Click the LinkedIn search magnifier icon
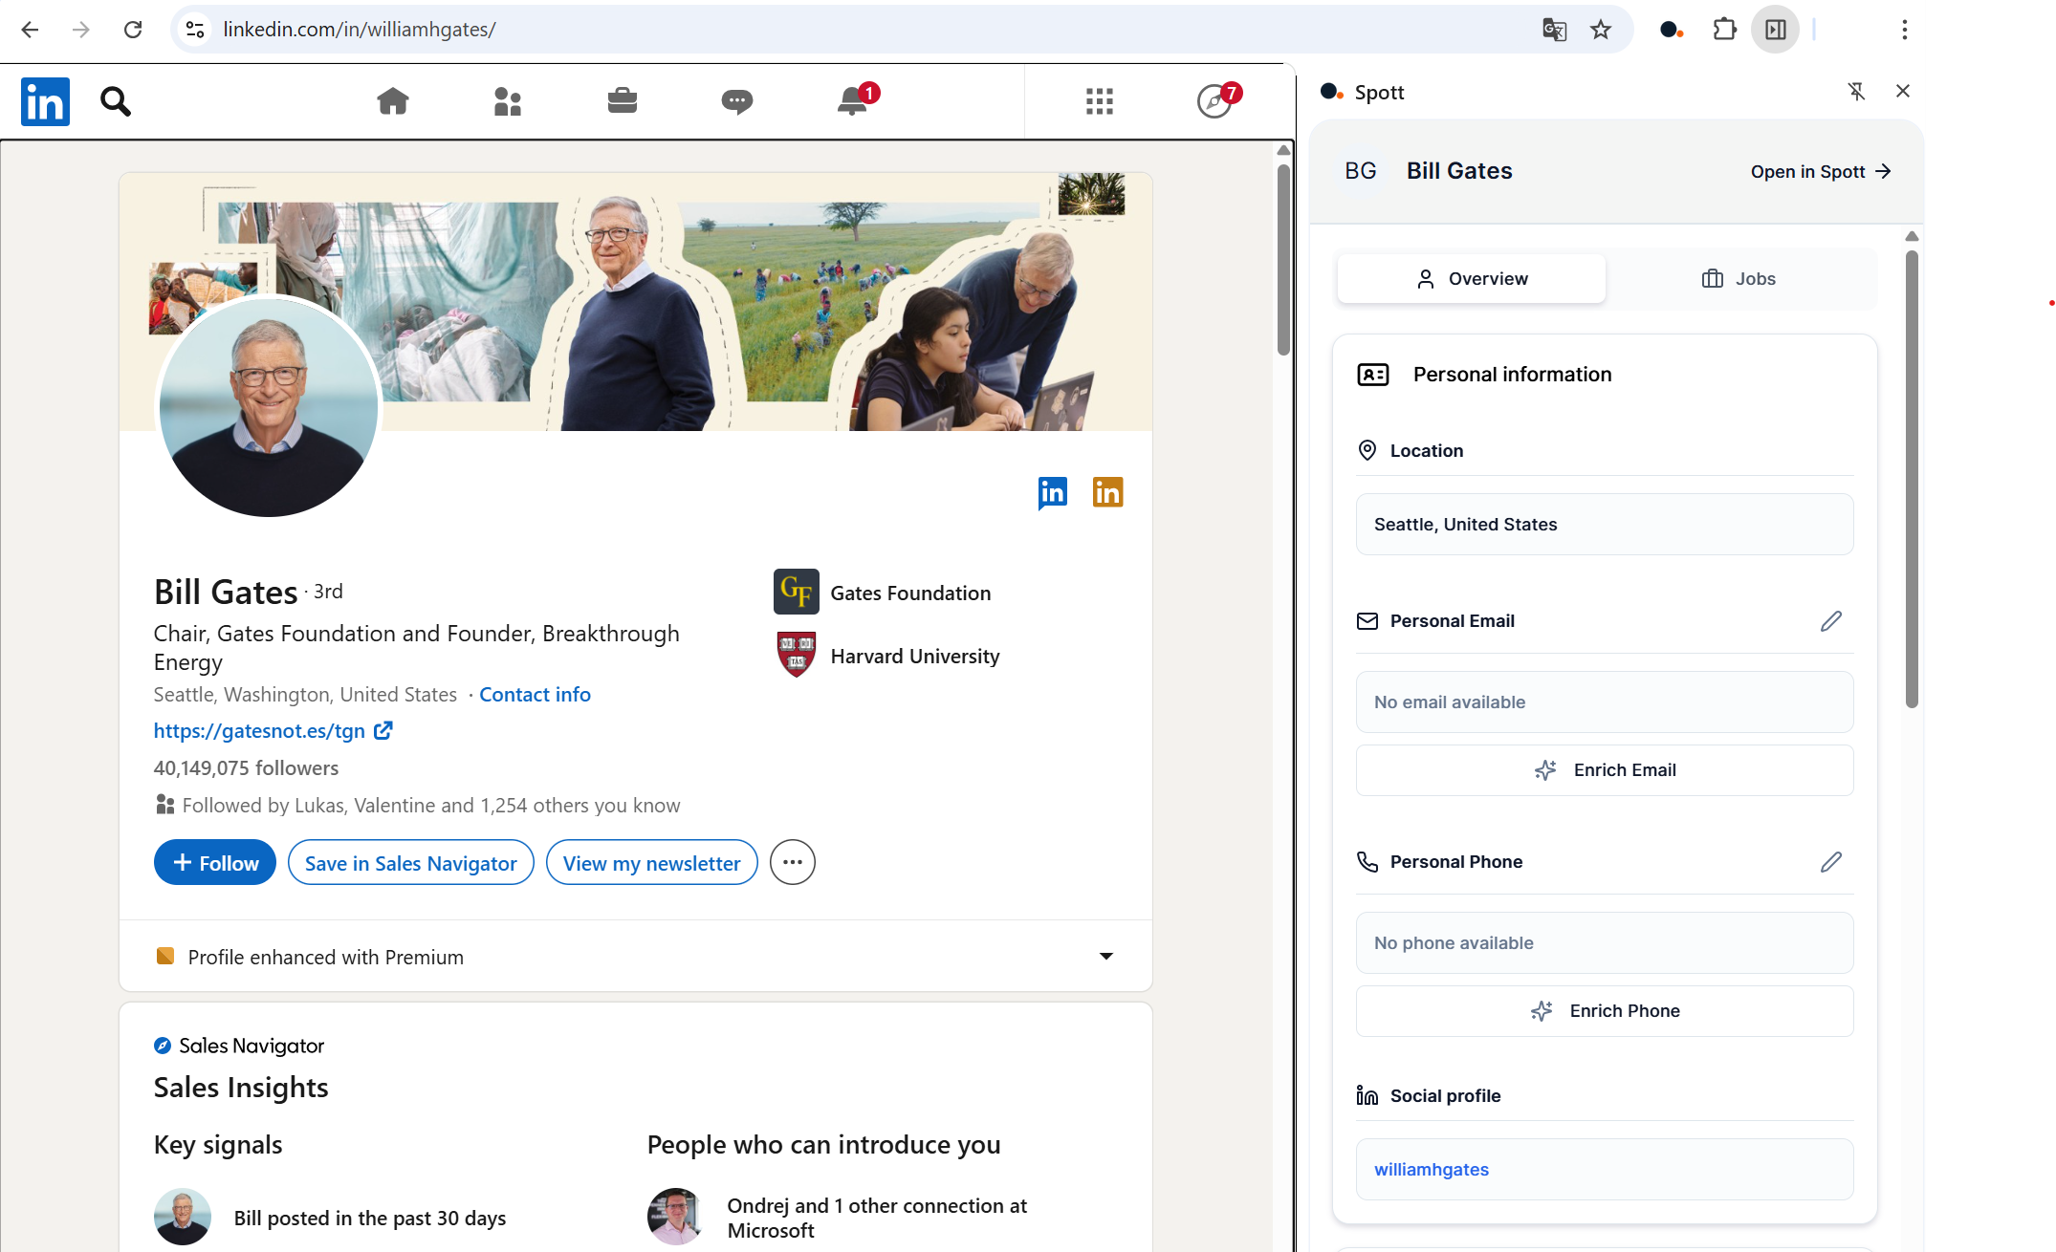Image resolution: width=2056 pixels, height=1252 pixels. point(116,101)
